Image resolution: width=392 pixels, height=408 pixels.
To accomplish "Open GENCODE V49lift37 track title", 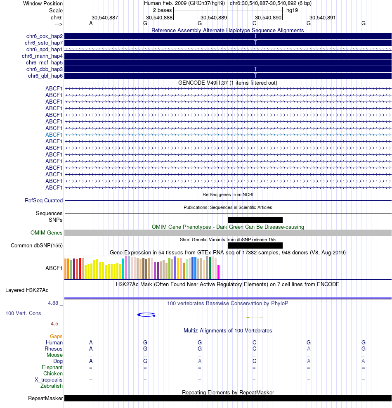I will click(228, 83).
